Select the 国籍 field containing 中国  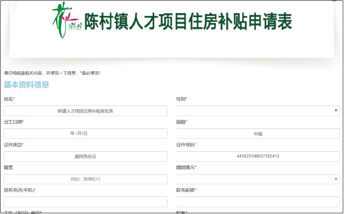tap(257, 133)
